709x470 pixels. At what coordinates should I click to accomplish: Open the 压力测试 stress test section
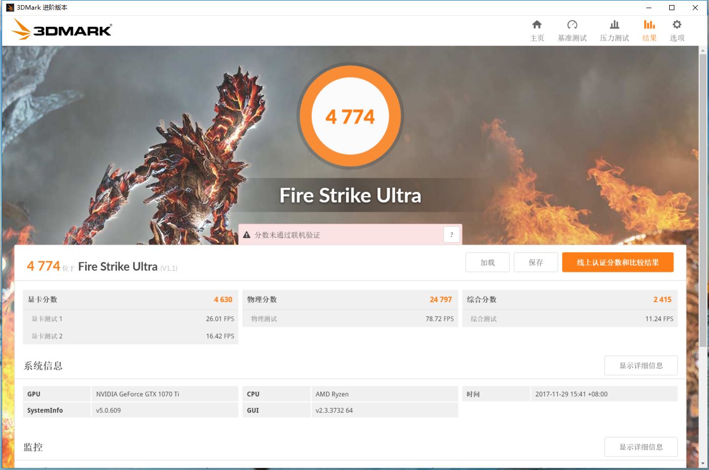[614, 30]
